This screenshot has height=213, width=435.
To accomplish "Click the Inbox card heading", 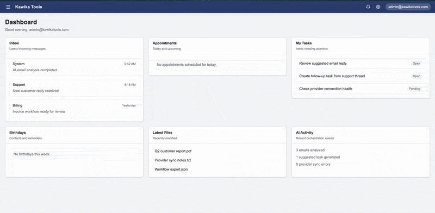I will pyautogui.click(x=14, y=43).
